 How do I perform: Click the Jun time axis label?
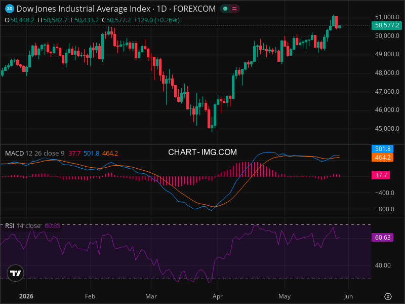pyautogui.click(x=348, y=296)
